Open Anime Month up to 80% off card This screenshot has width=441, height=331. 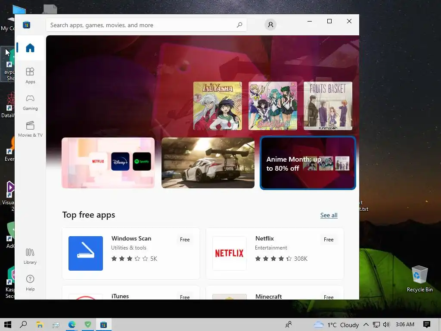[307, 163]
